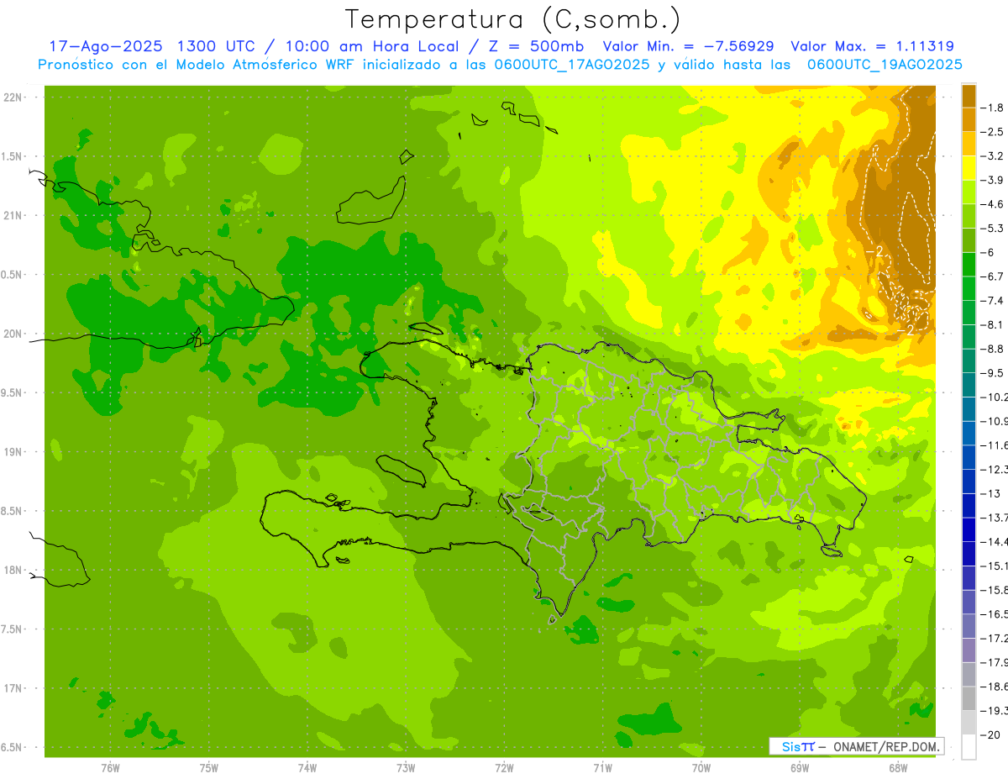
Task: Click the '21N' latitude label
Action: pos(13,216)
